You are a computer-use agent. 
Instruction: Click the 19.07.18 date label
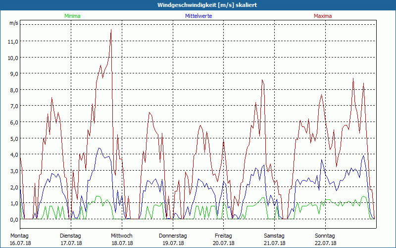(x=172, y=243)
